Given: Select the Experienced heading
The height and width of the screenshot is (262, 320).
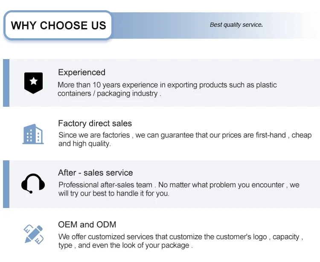Looking at the screenshot, I should point(81,72).
